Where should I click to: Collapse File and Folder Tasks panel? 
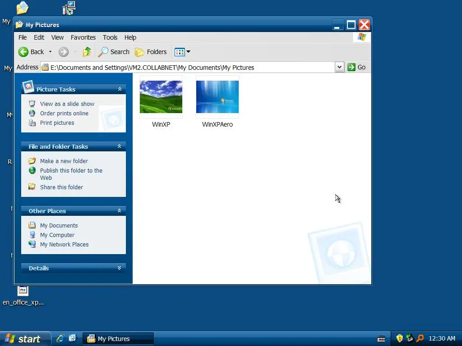[x=119, y=146]
